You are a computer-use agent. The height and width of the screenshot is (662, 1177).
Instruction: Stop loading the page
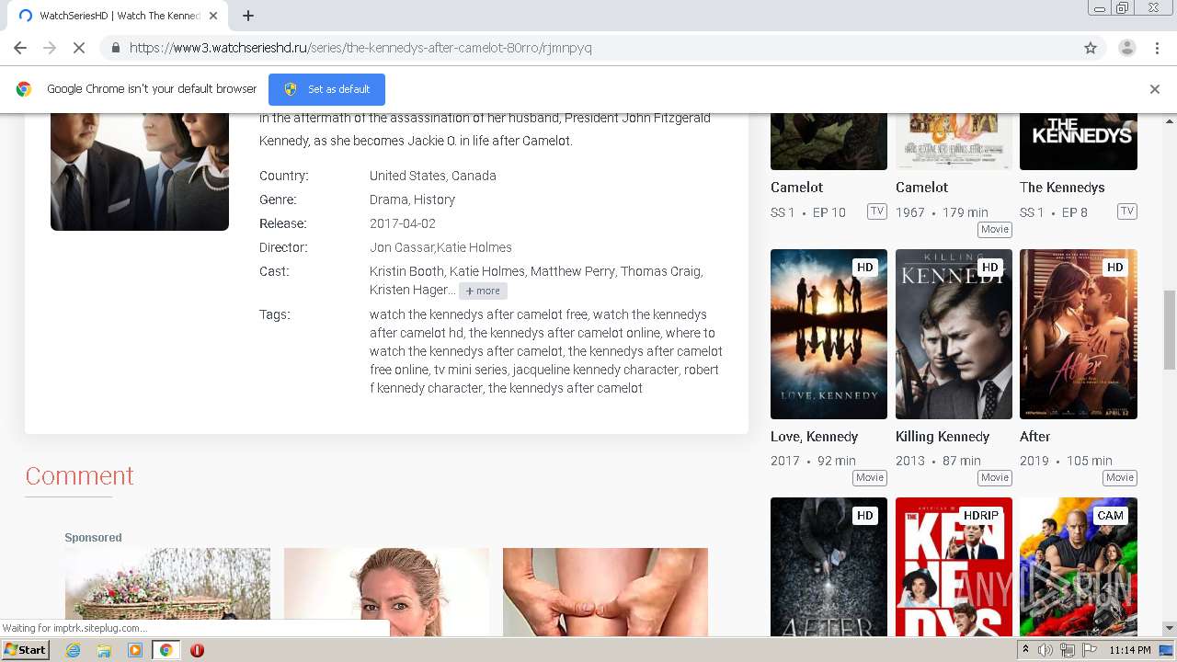79,48
